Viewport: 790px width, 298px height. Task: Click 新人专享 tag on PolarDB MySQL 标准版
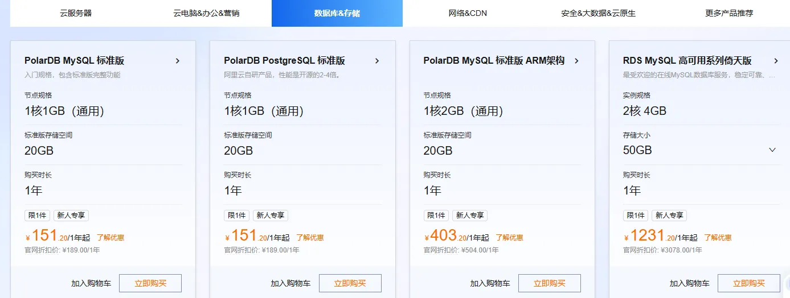click(71, 216)
